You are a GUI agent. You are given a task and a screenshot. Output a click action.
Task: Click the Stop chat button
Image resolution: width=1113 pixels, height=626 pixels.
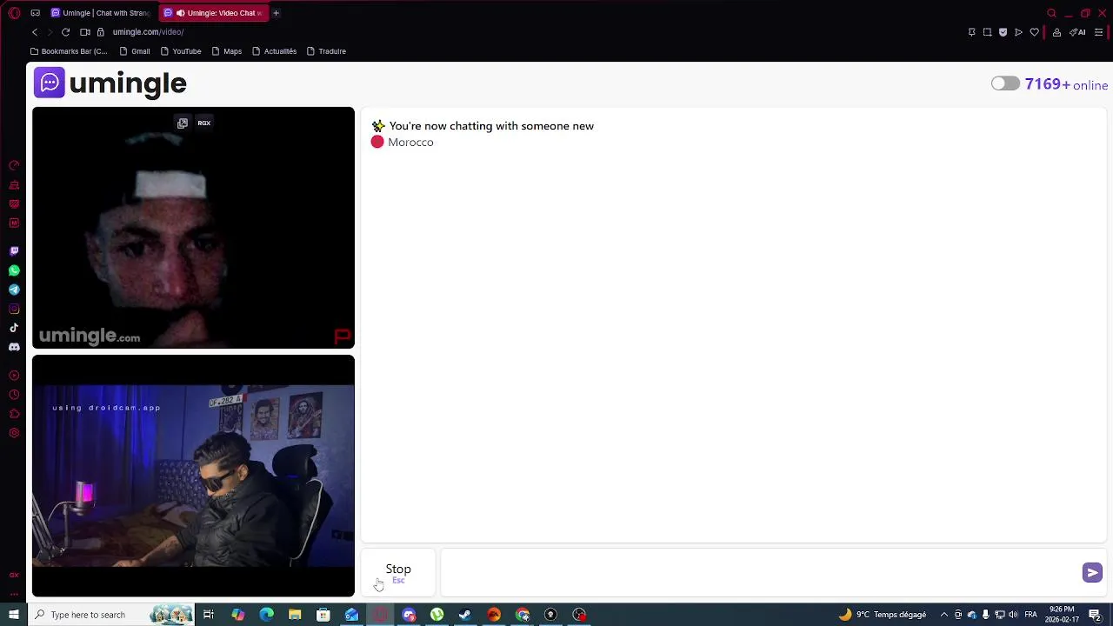(398, 572)
